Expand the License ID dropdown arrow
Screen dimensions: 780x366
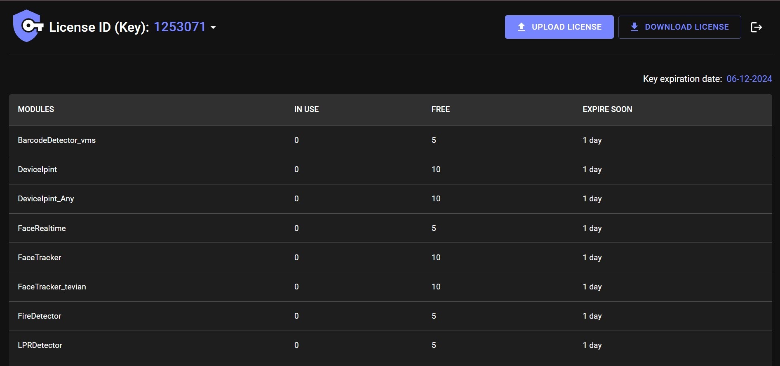213,28
